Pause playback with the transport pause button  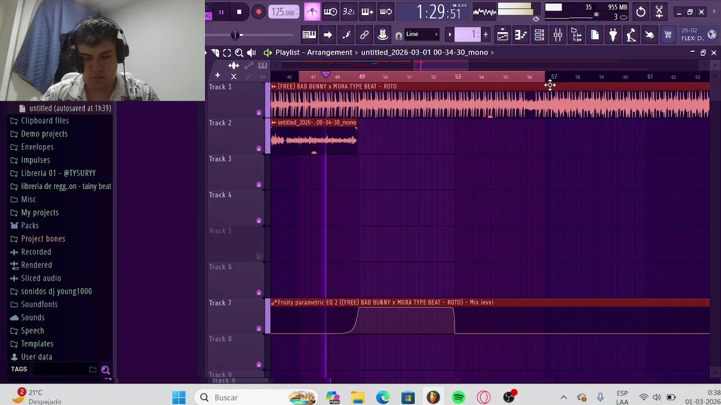pos(221,12)
